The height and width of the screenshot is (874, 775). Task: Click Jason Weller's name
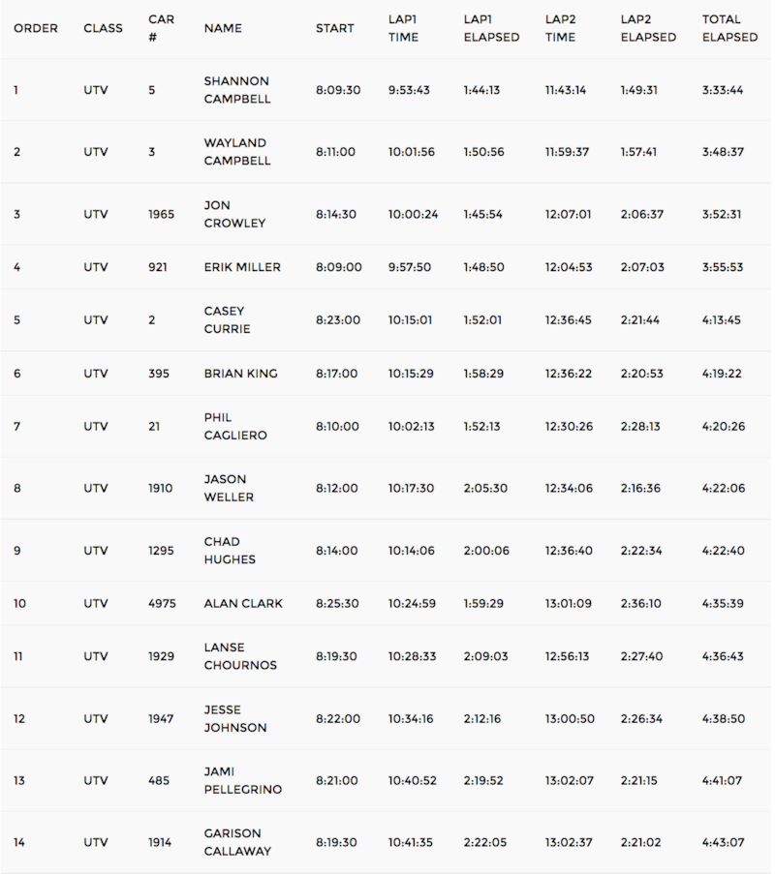(x=229, y=488)
